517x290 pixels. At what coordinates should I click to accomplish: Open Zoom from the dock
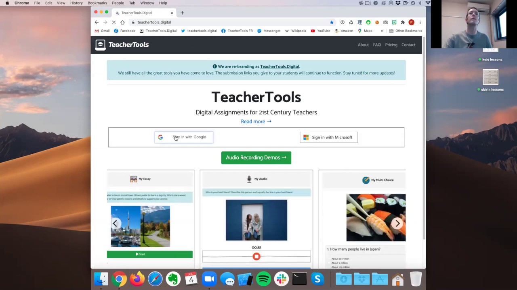tap(209, 279)
